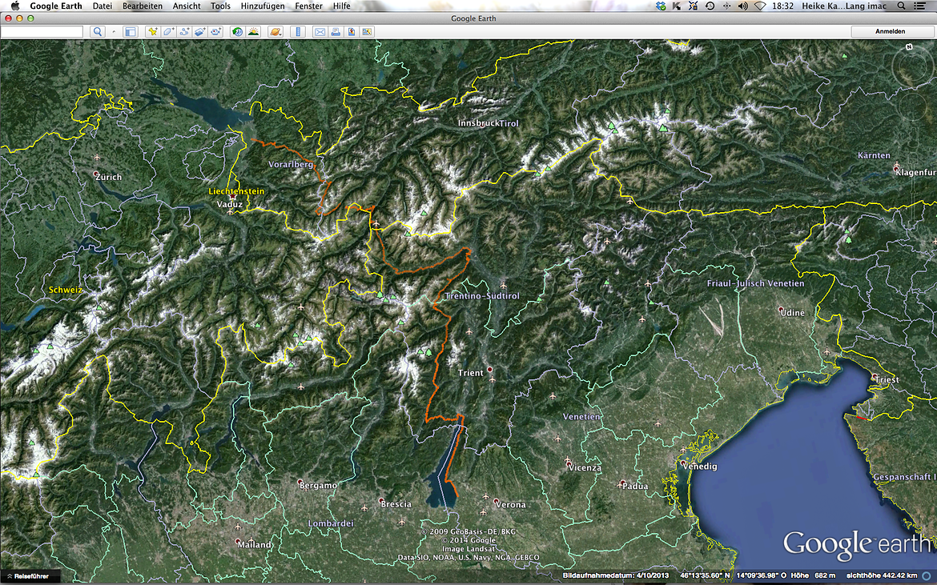Click the Innsbruck map label

click(477, 123)
